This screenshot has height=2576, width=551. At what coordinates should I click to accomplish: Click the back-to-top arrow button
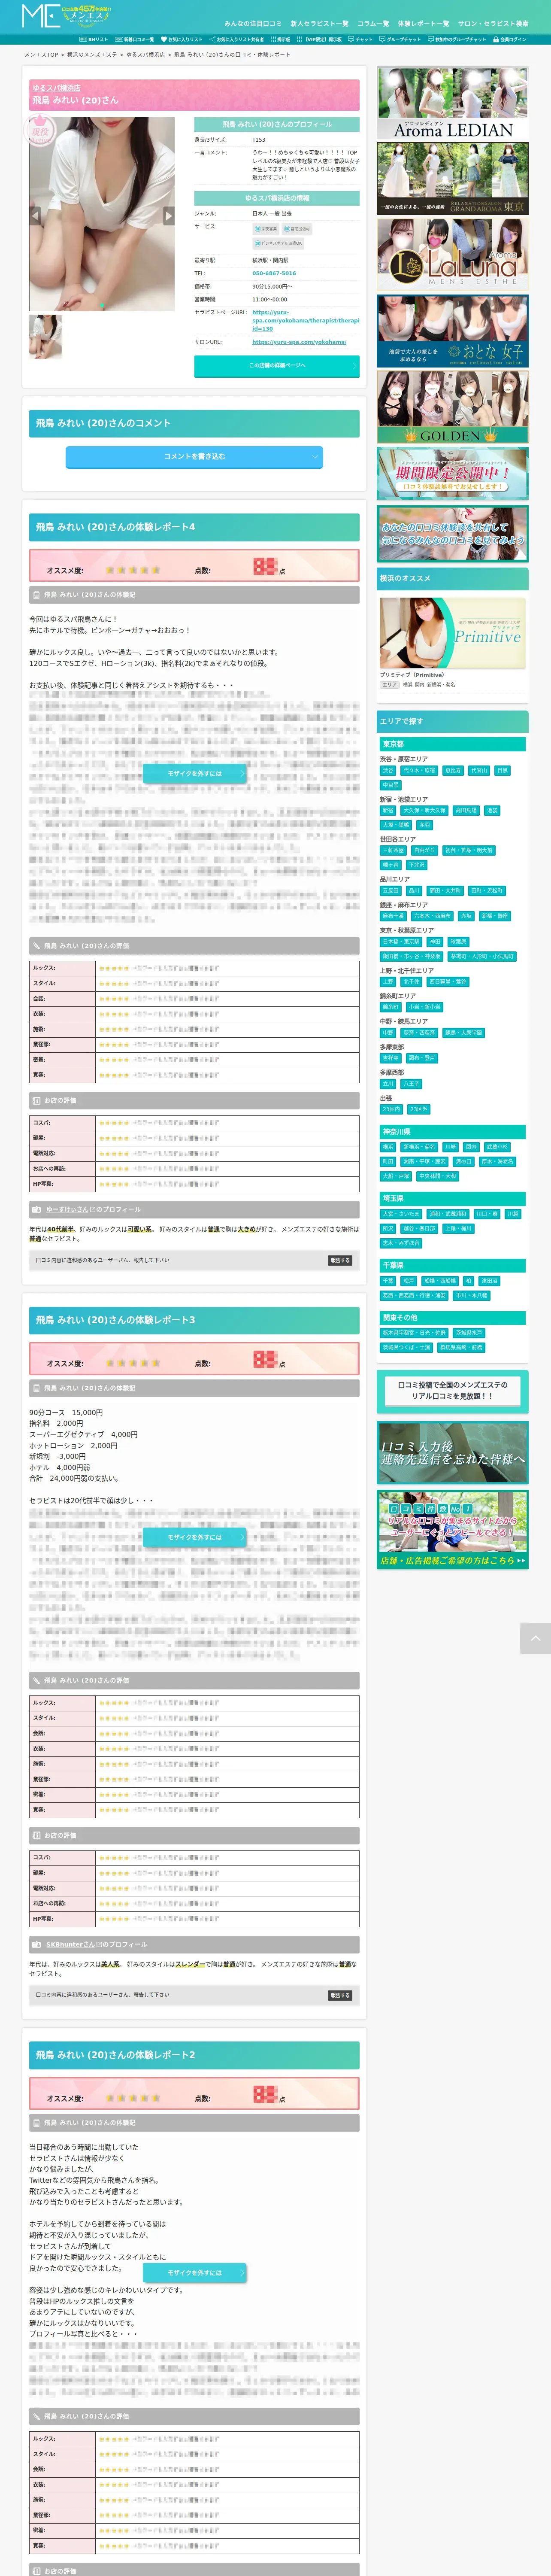[535, 1638]
